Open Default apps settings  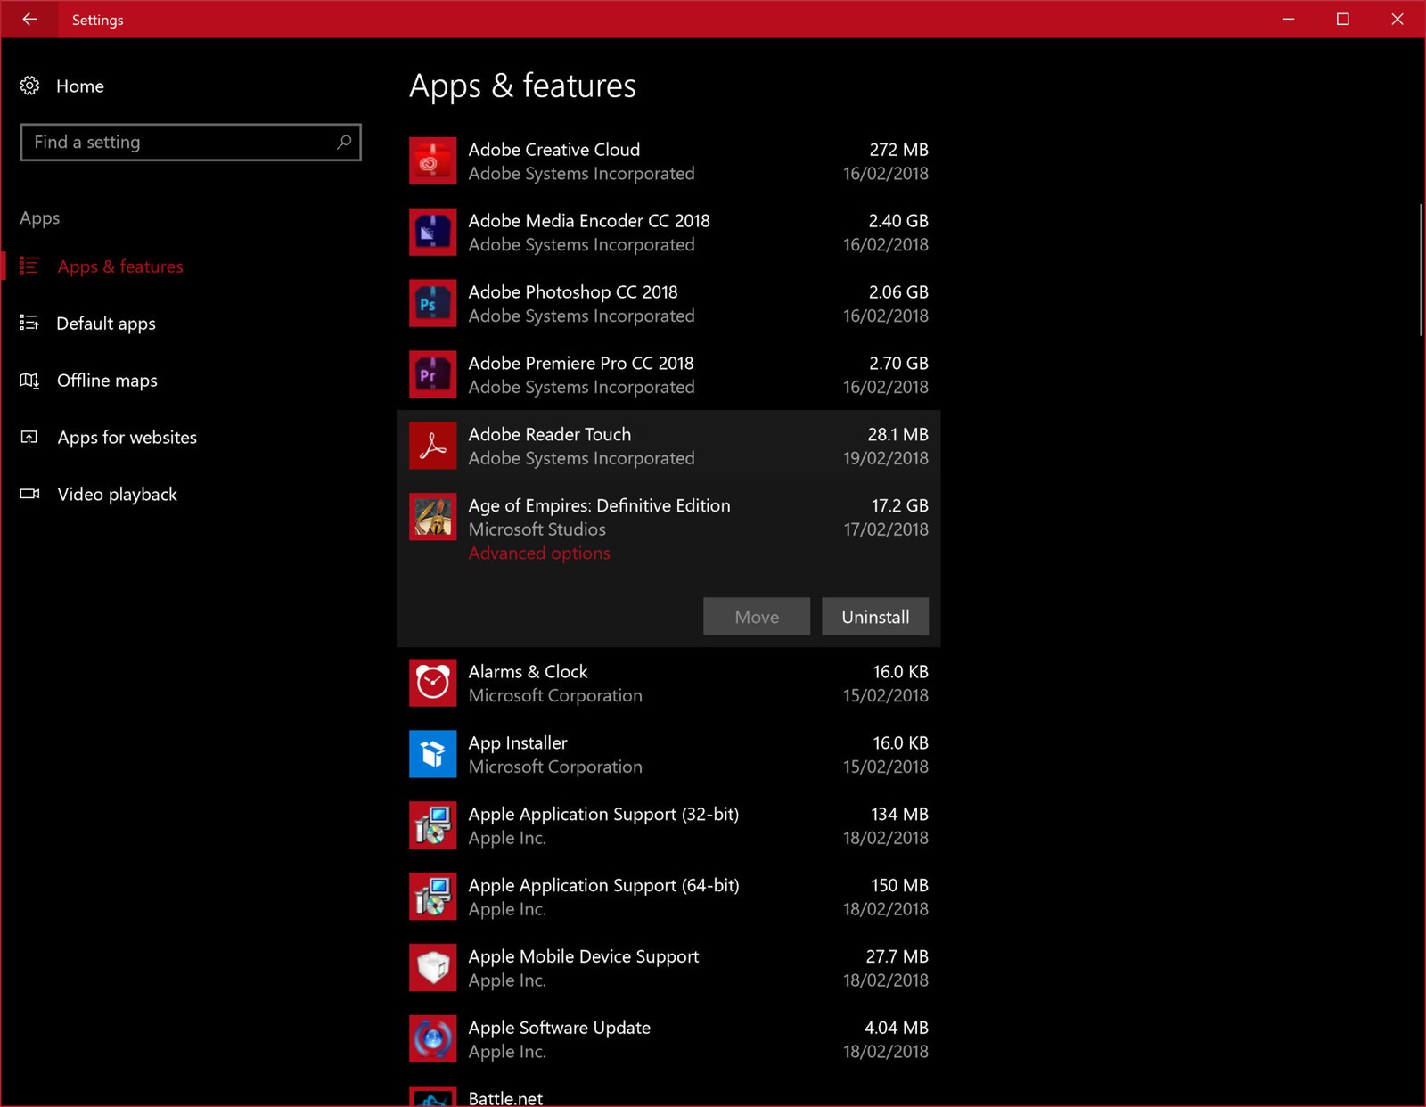pos(106,323)
